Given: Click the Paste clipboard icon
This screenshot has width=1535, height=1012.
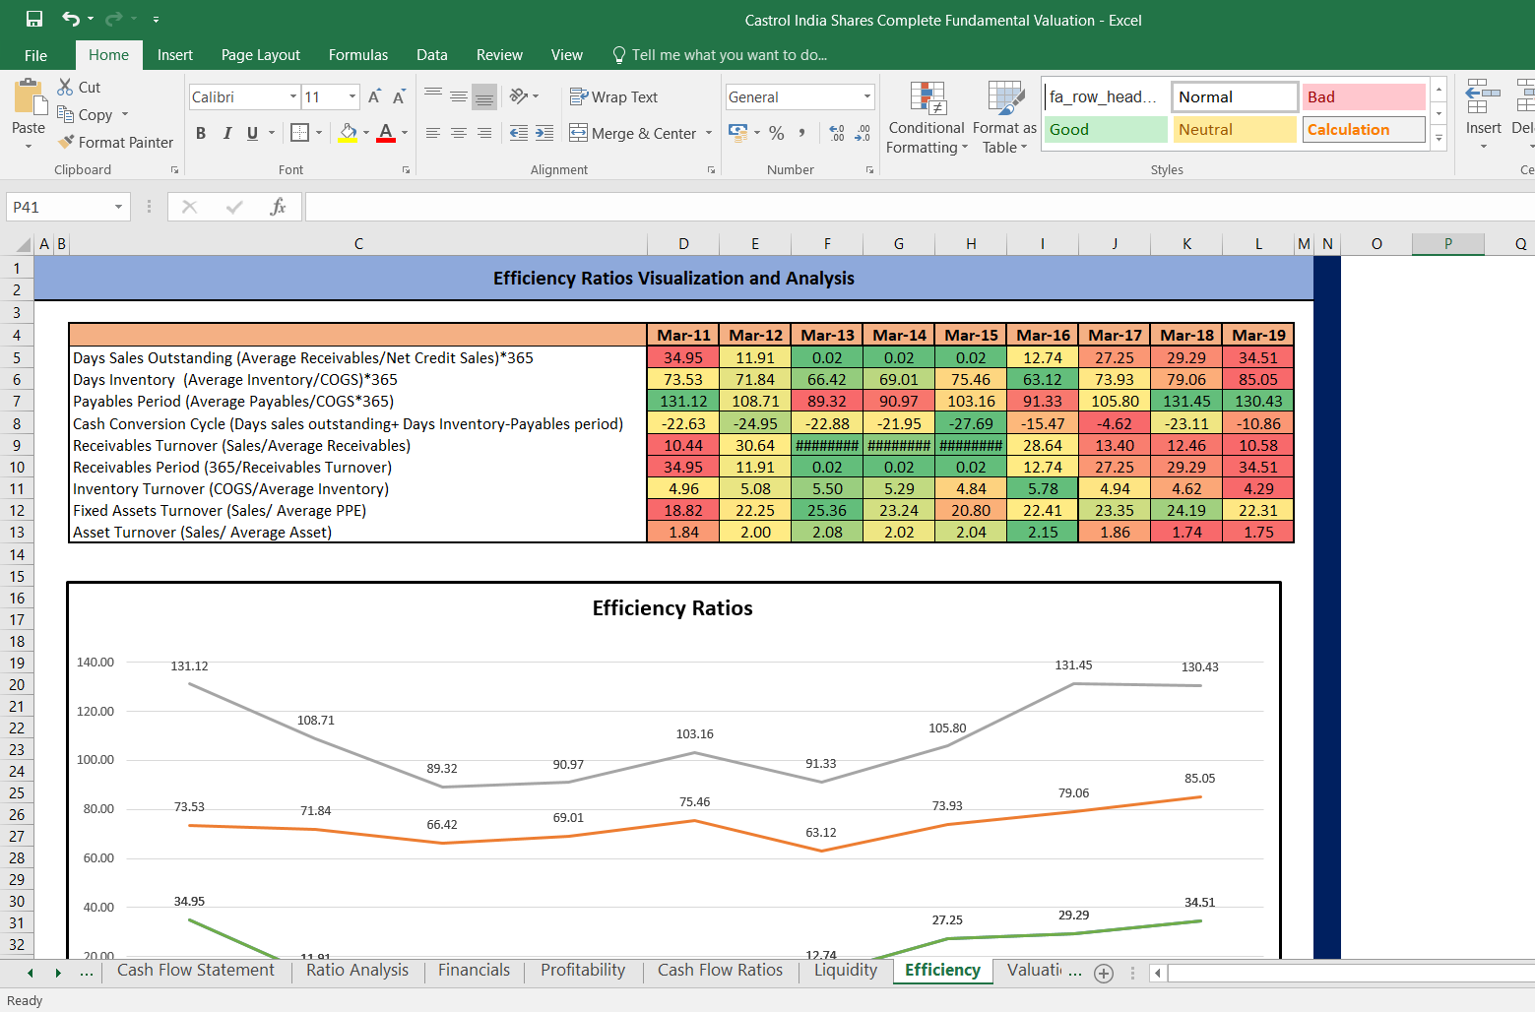Looking at the screenshot, I should click(29, 97).
